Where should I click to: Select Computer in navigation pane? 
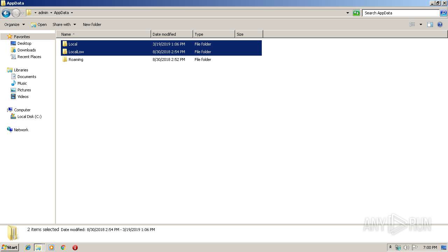[x=22, y=110]
